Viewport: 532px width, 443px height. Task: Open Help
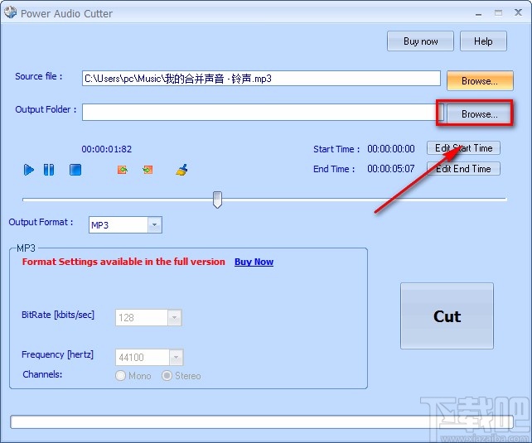click(x=483, y=41)
